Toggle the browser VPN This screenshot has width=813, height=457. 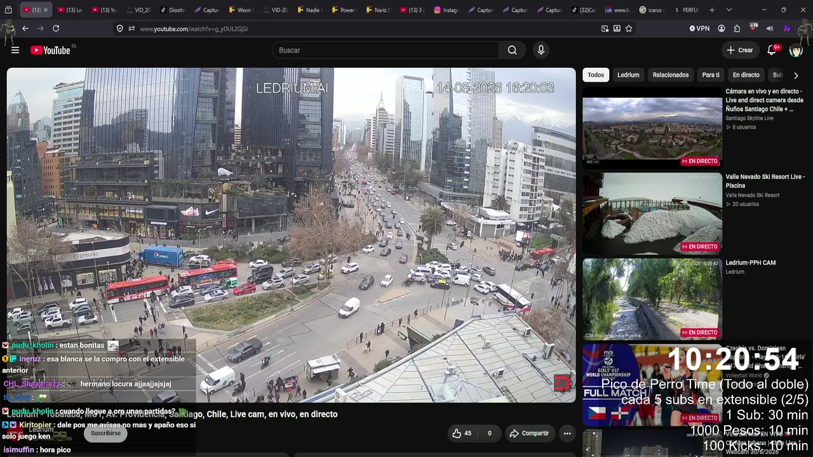point(699,29)
